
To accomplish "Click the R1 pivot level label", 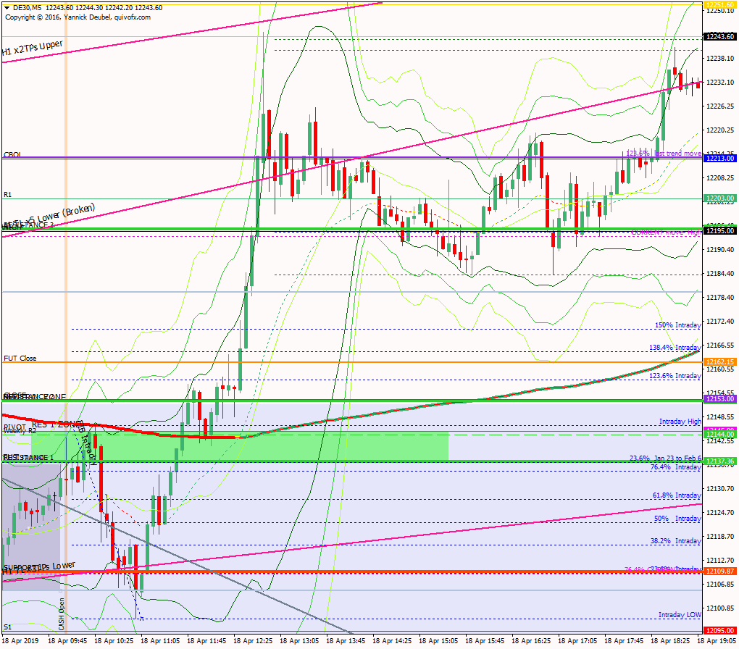I will pyautogui.click(x=8, y=195).
